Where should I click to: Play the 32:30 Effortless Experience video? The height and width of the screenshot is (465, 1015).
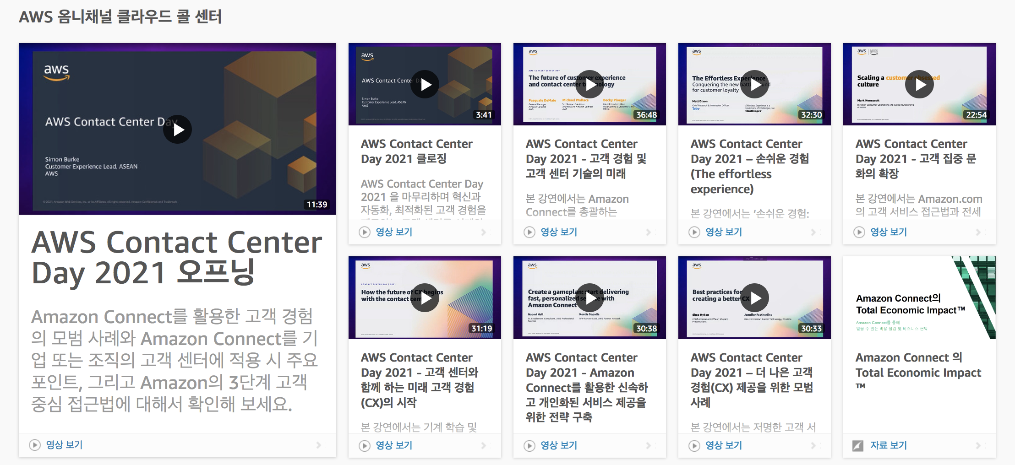coord(754,84)
